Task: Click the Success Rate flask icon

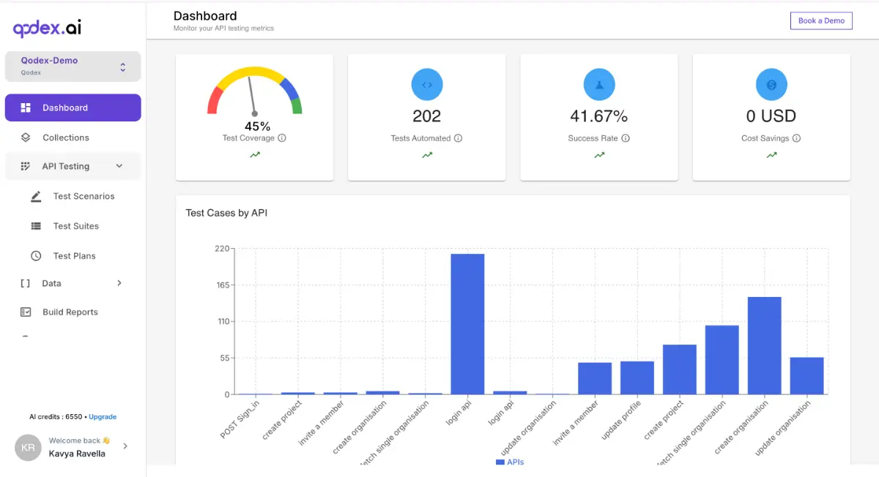Action: (x=598, y=84)
